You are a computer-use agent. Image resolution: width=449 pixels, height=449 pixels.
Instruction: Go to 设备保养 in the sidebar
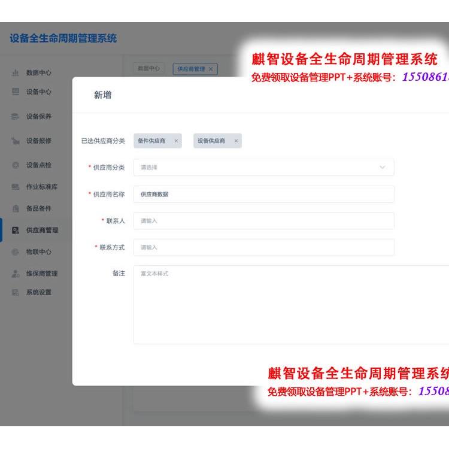click(39, 116)
